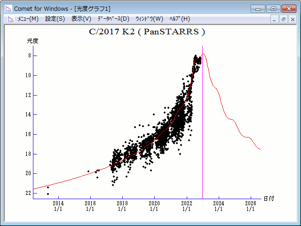Click the 2018 1/1 date axis label
The height and width of the screenshot is (226, 301).
[x=122, y=206]
